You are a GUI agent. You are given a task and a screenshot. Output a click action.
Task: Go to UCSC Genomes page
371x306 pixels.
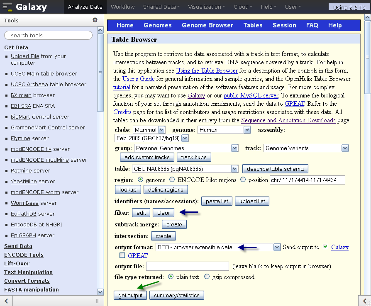pos(158,25)
